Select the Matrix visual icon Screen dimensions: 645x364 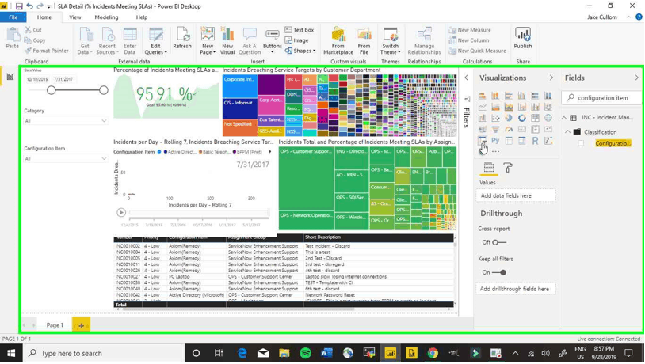point(521,141)
